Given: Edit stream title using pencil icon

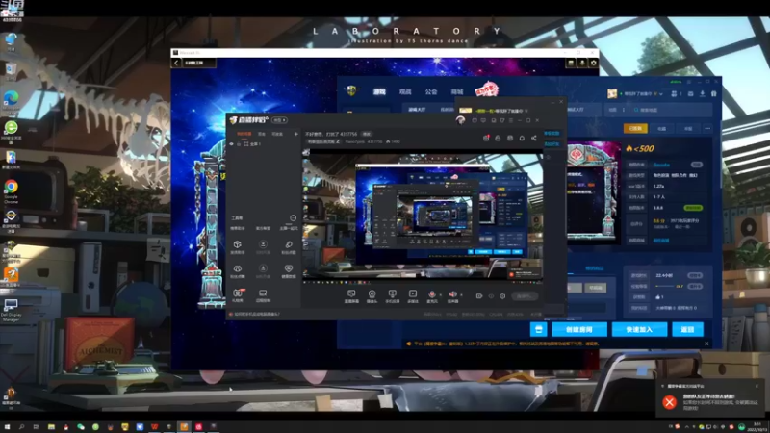Looking at the screenshot, I should 338,141.
